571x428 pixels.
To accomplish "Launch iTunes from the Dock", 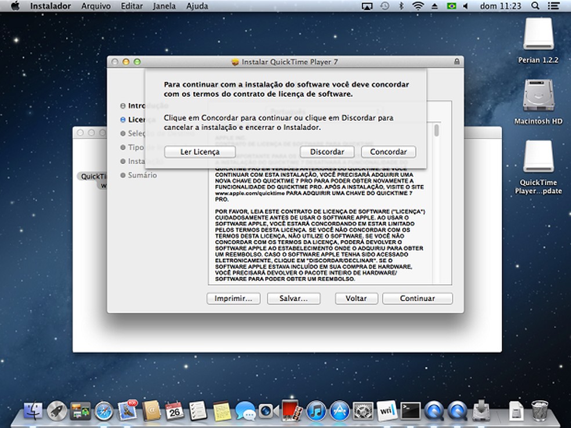I will (316, 413).
